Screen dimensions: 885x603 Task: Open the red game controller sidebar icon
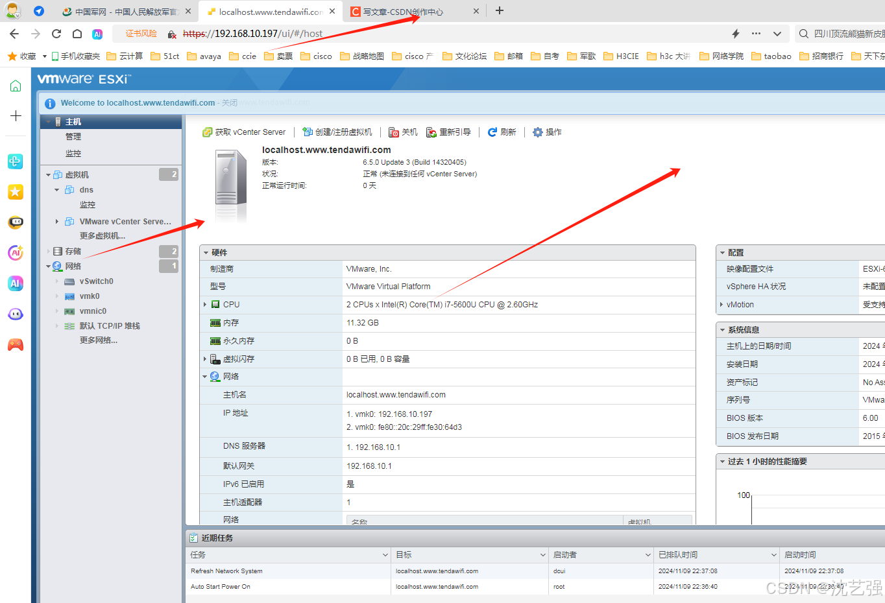coord(16,344)
